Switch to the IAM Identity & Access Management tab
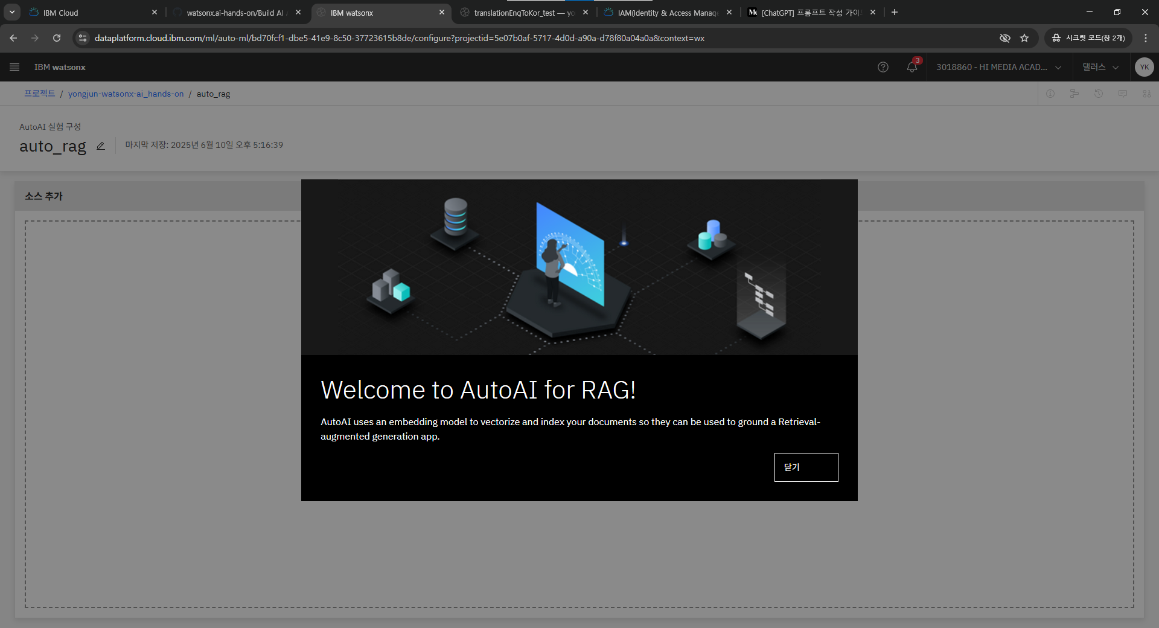The height and width of the screenshot is (628, 1159). point(668,13)
